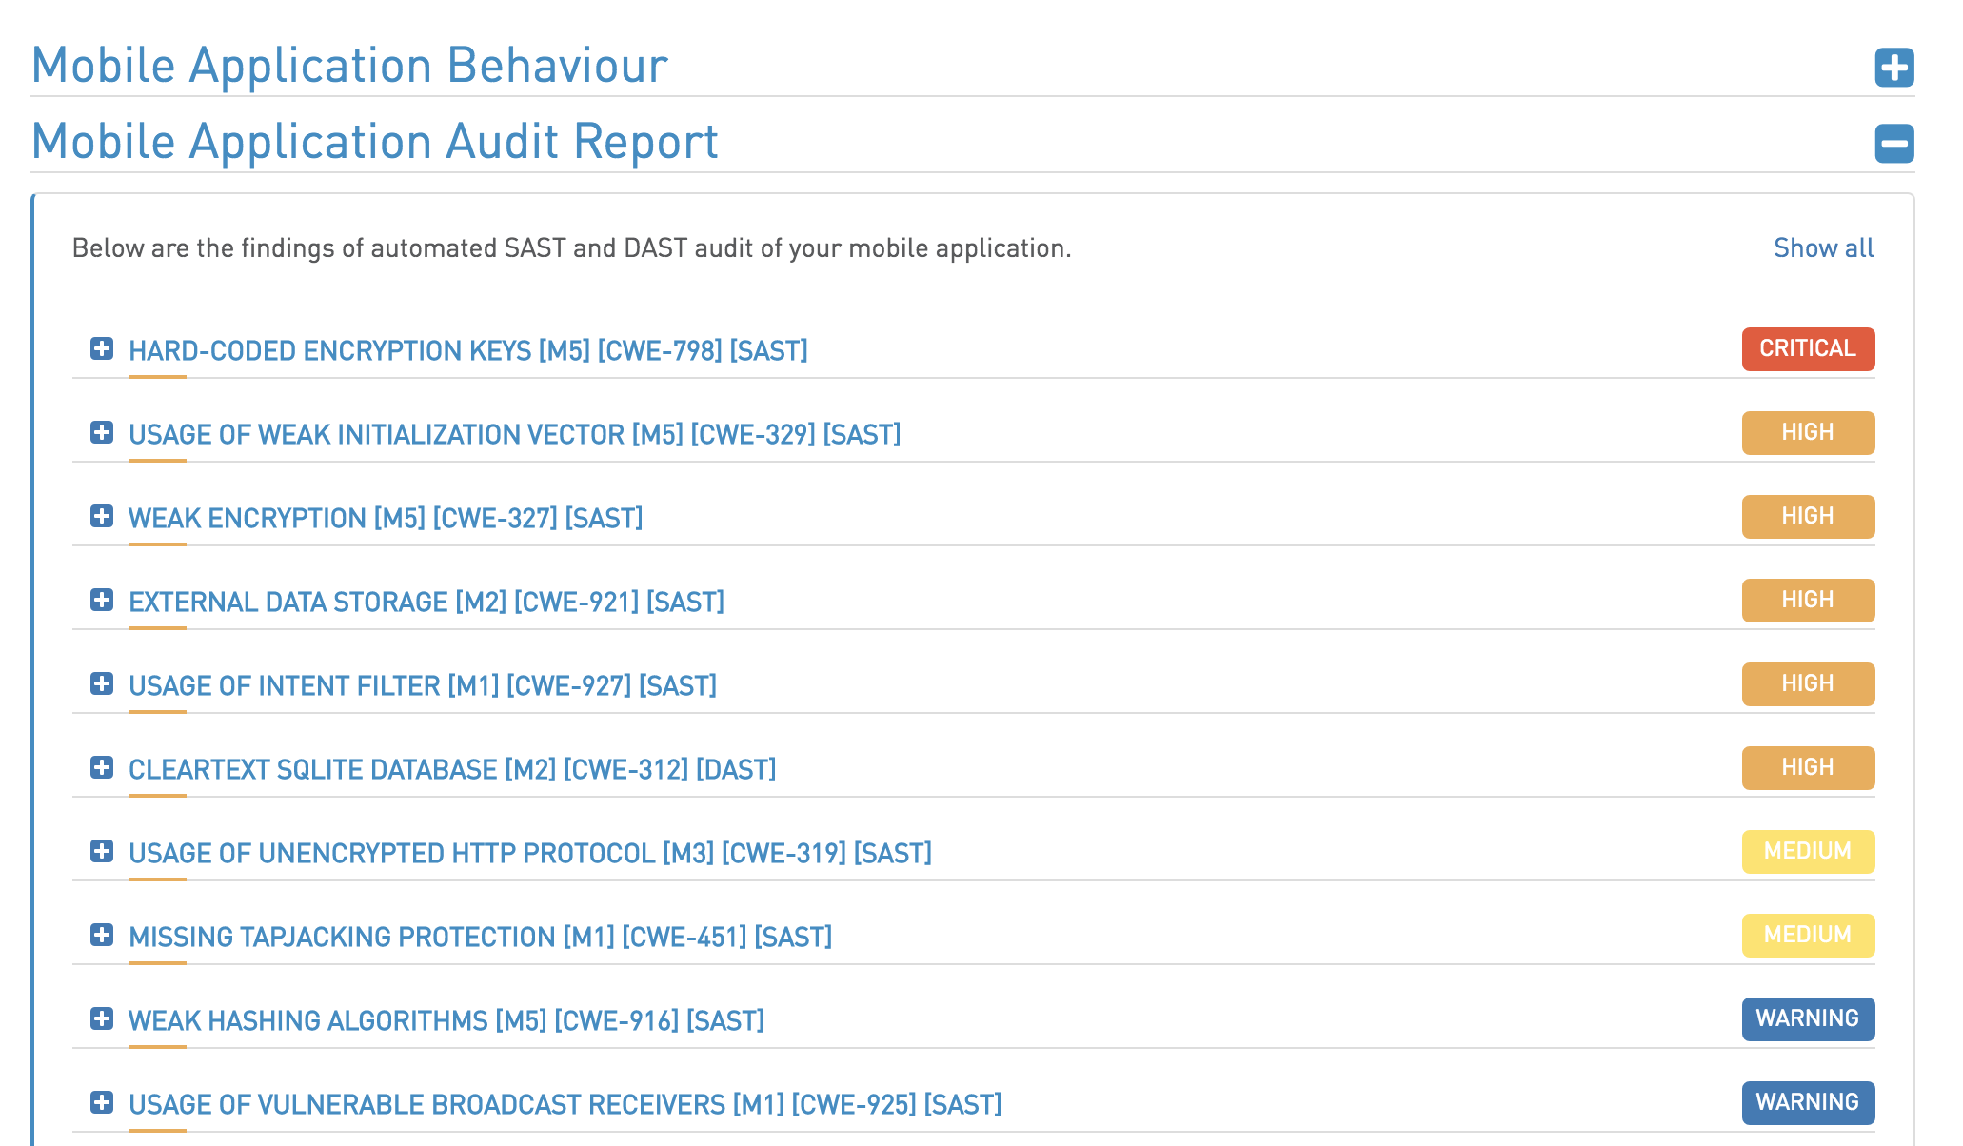
Task: Open Usage of Weak Initialization Vector title
Action: (515, 434)
